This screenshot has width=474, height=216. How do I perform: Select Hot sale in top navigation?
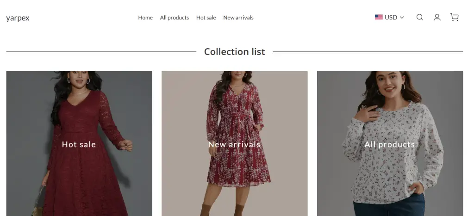[x=206, y=18]
